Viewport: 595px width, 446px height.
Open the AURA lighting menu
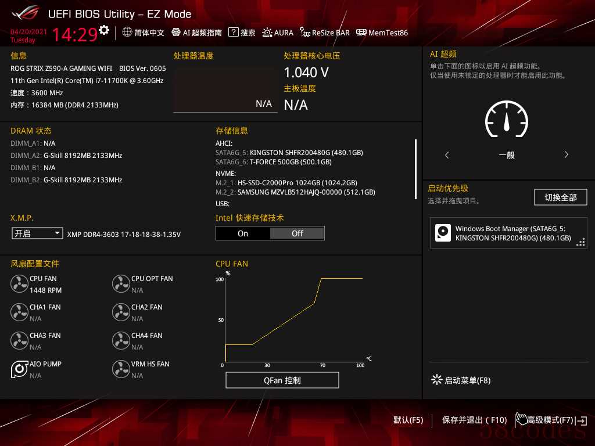tap(278, 33)
